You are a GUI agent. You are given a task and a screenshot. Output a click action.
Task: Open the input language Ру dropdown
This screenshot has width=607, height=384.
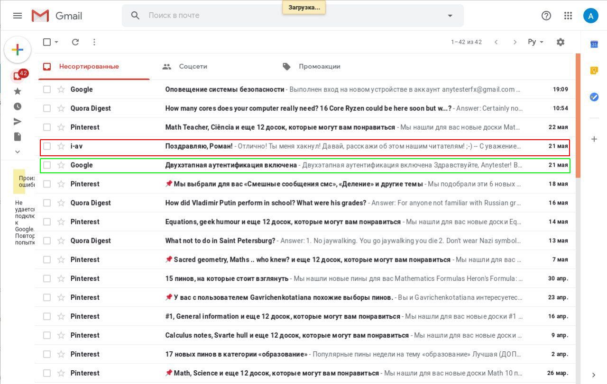pyautogui.click(x=535, y=42)
